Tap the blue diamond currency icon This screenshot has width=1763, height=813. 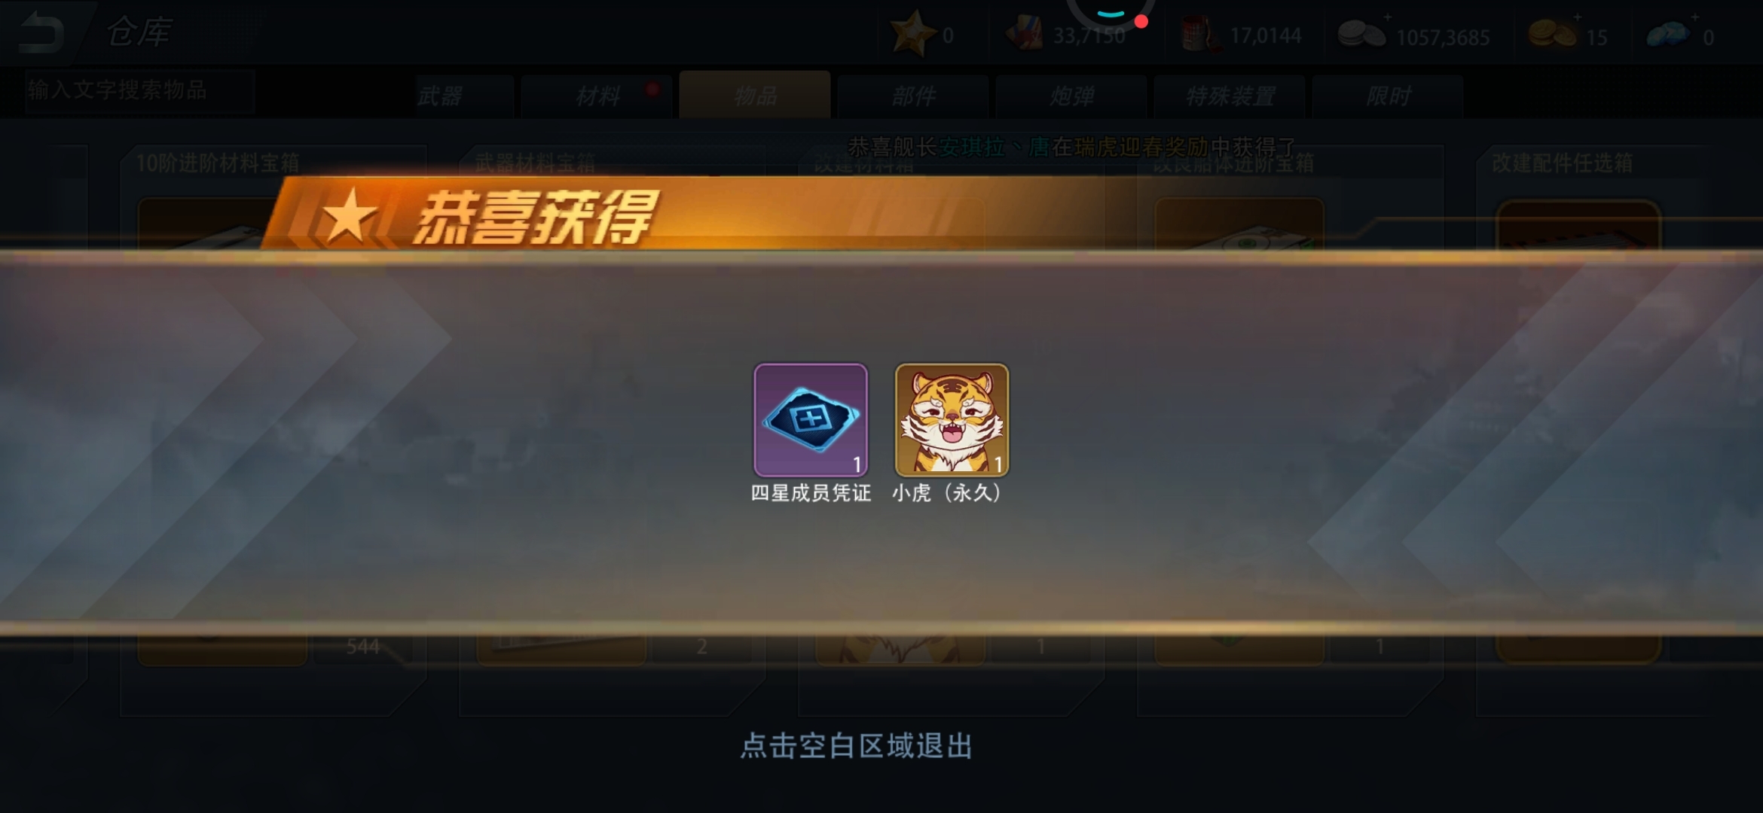point(1668,35)
